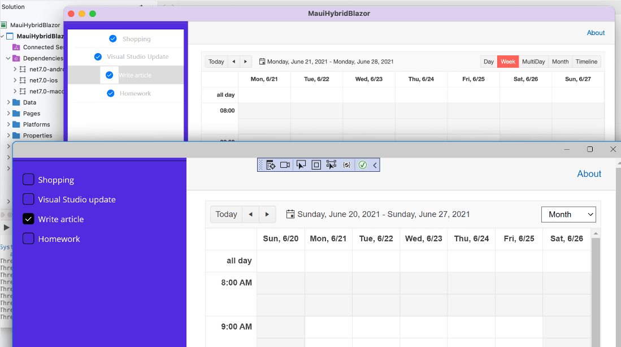This screenshot has height=347, width=621.
Task: Activate the Select Element tool in debug toolbar
Action: pyautogui.click(x=301, y=165)
